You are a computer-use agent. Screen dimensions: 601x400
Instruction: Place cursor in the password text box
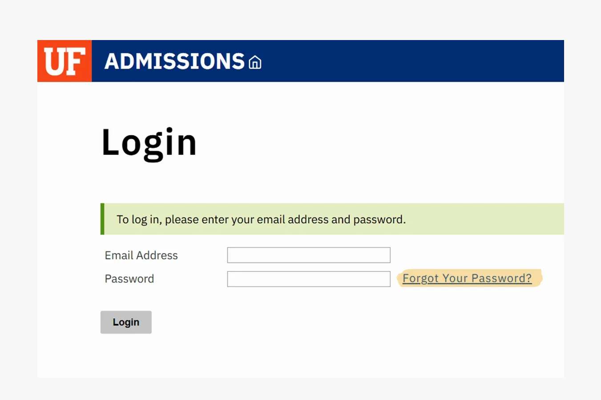(309, 279)
